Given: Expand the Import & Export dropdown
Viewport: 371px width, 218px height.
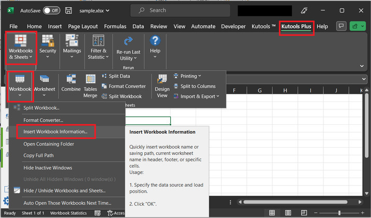Looking at the screenshot, I should (x=196, y=96).
